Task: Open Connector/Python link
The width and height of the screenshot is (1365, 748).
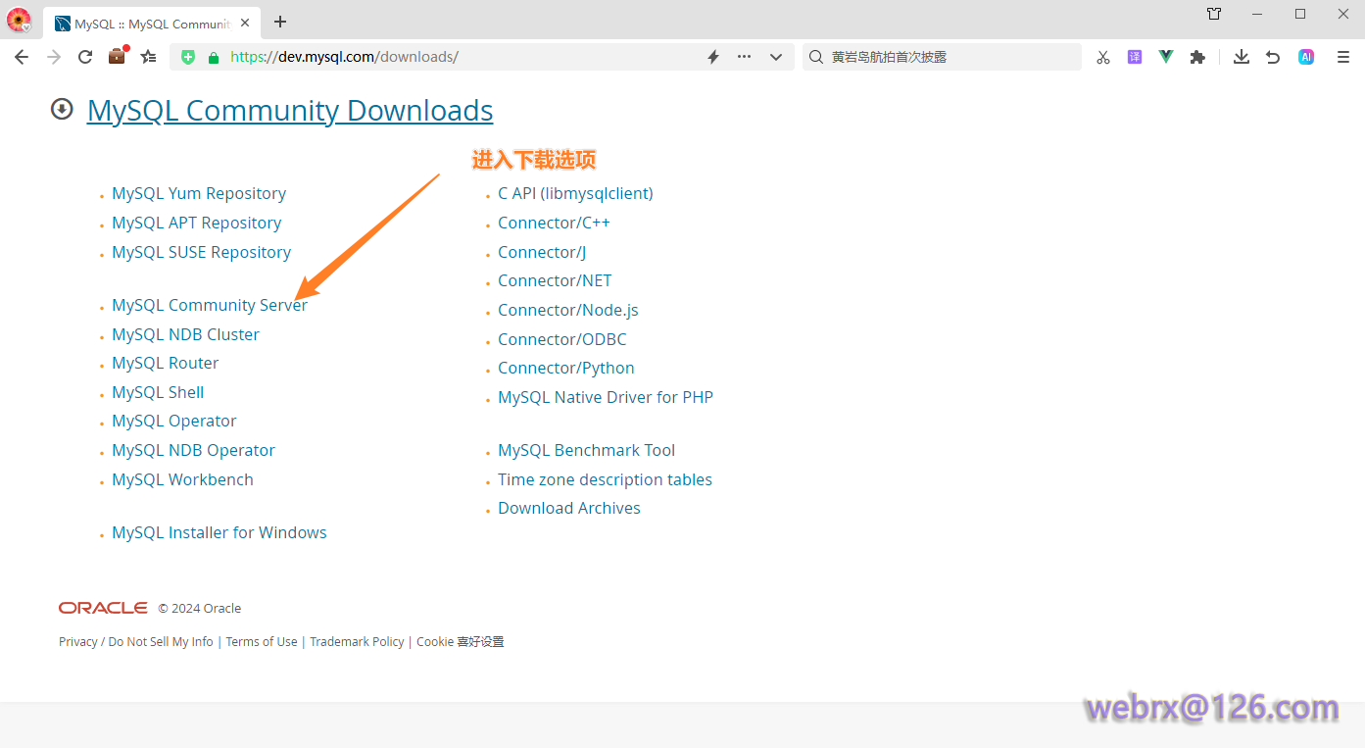Action: click(x=566, y=369)
